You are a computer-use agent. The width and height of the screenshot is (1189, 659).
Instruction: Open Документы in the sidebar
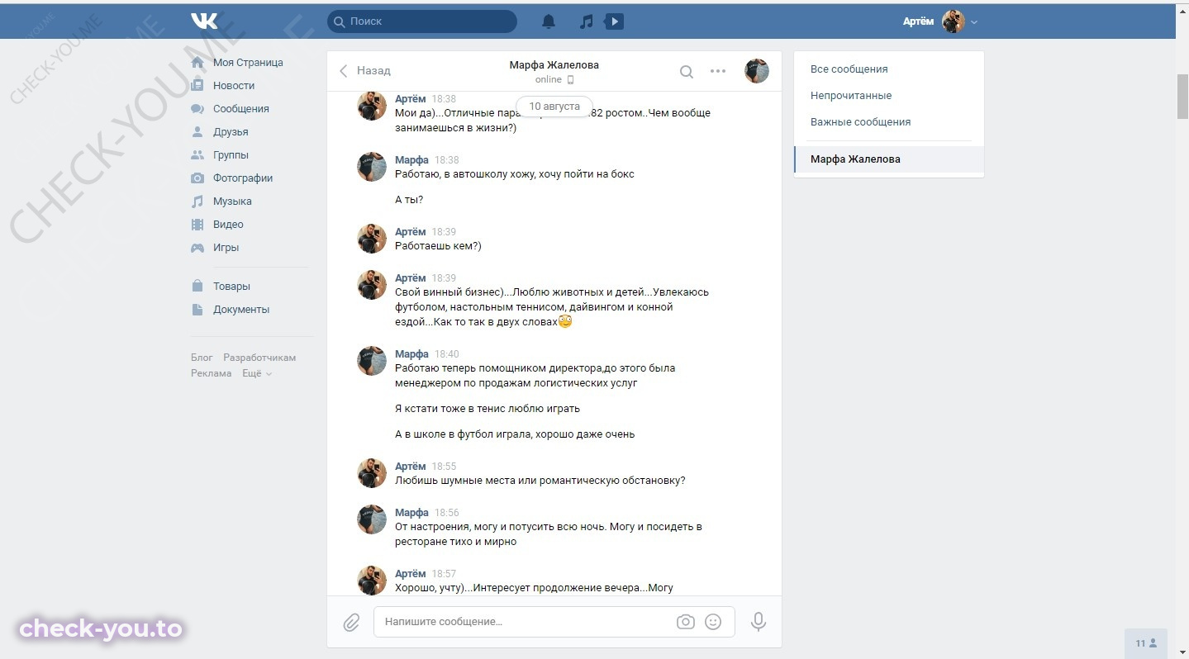pyautogui.click(x=241, y=310)
